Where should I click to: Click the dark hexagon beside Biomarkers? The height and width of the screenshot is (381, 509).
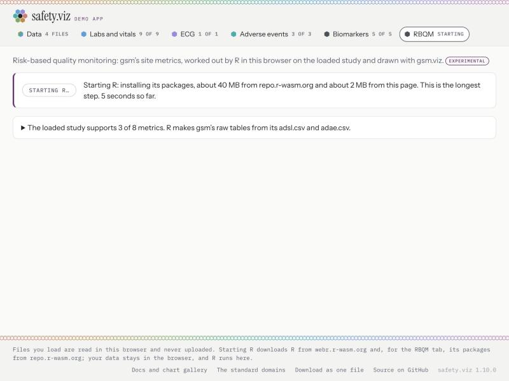(x=326, y=34)
